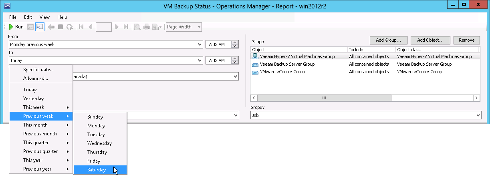
Task: Select the VMware vCenter Group row
Action: [365, 72]
